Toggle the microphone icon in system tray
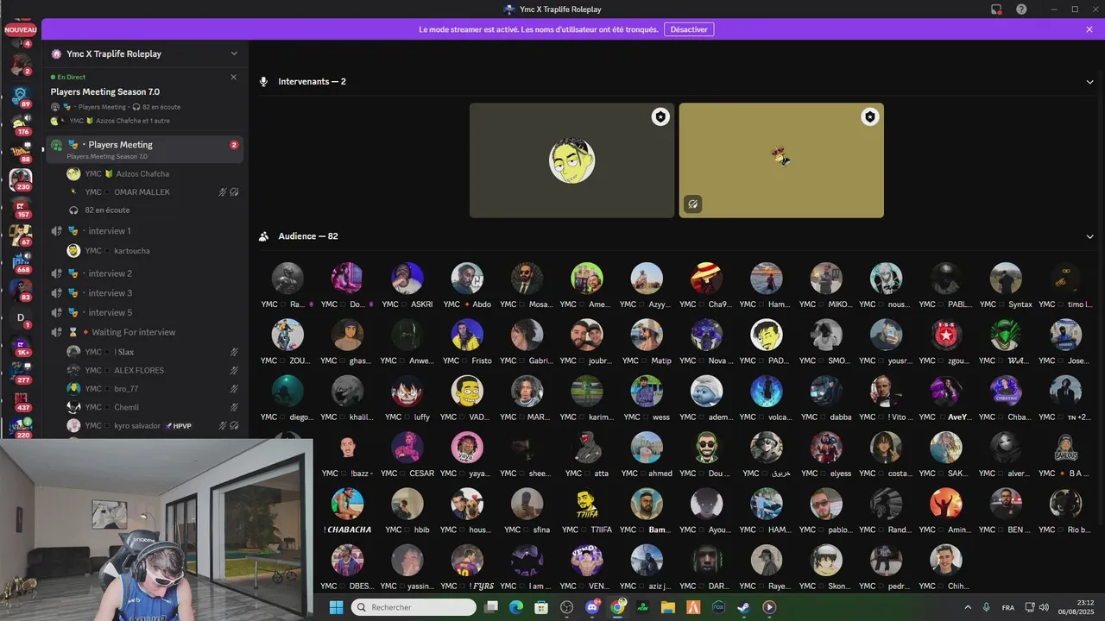This screenshot has width=1105, height=621. tap(987, 607)
